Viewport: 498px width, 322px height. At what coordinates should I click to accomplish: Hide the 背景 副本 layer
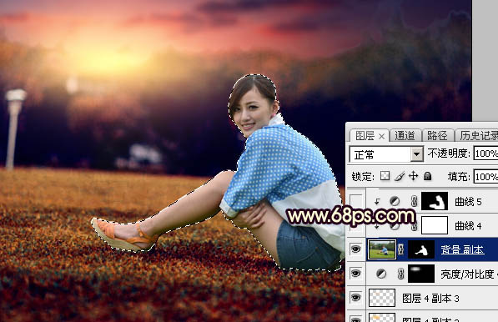point(356,249)
